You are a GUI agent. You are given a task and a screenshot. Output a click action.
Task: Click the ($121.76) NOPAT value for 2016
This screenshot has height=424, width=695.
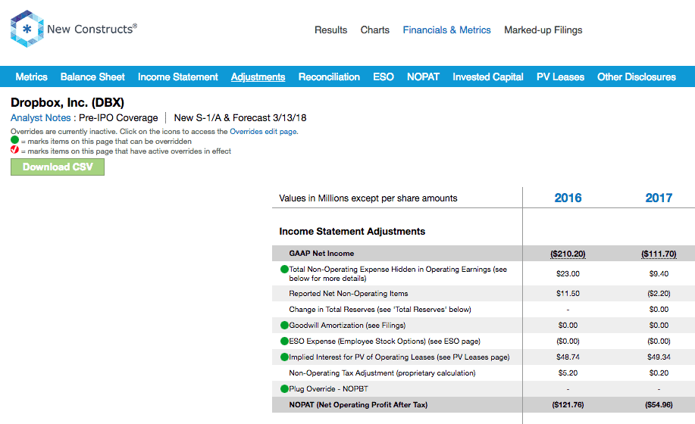click(568, 405)
